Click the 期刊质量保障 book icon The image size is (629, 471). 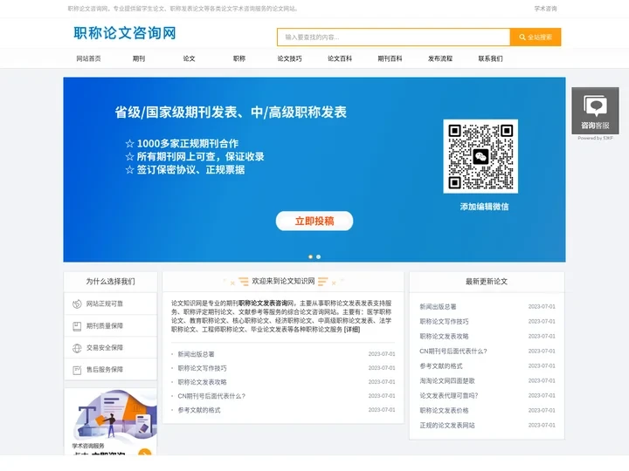click(x=77, y=326)
